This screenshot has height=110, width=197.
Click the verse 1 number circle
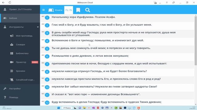tap(47, 18)
